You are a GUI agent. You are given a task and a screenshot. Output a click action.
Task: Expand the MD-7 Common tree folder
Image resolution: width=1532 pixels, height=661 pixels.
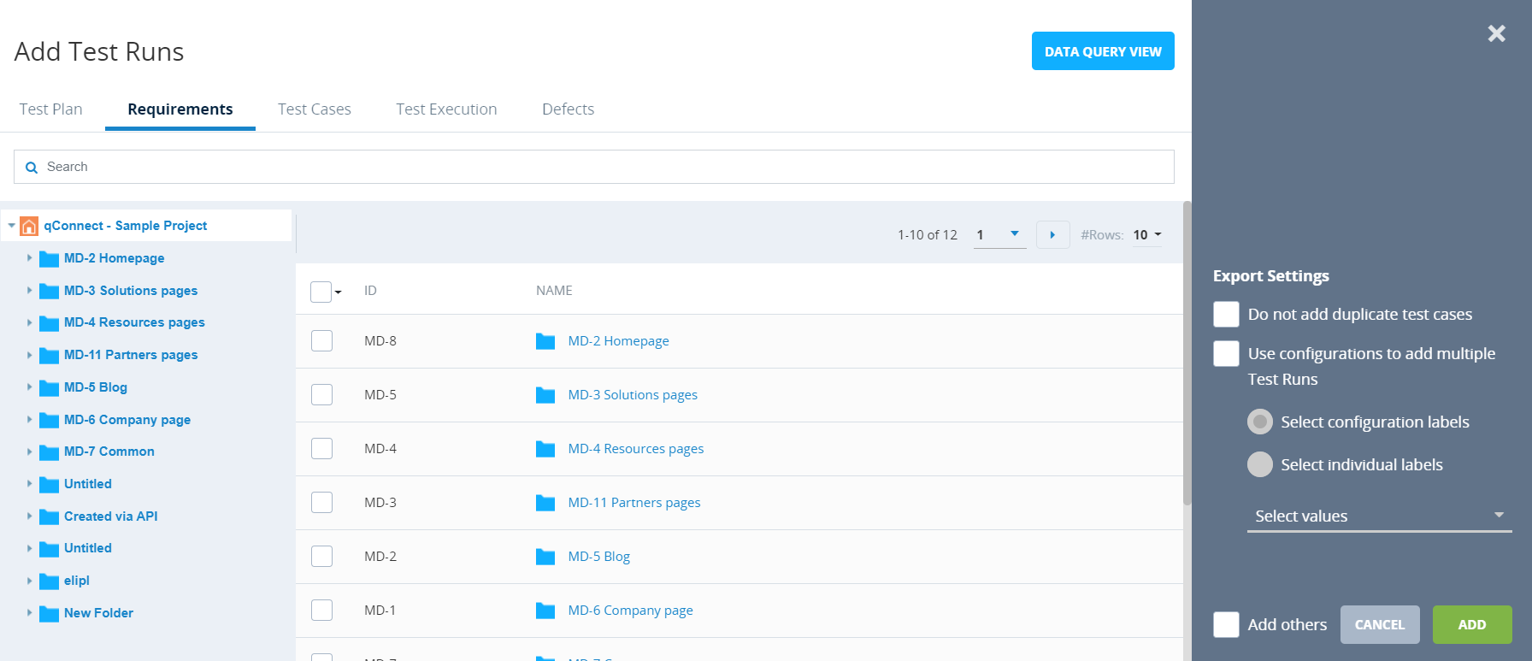29,451
